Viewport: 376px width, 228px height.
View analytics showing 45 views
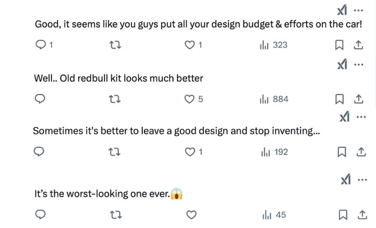pos(274,214)
